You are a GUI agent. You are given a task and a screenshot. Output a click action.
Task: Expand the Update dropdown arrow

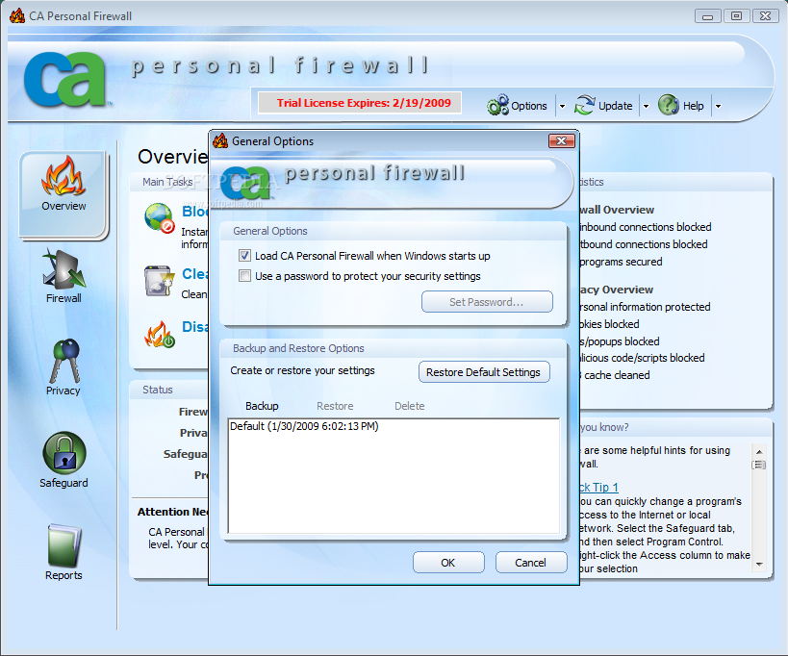(647, 106)
